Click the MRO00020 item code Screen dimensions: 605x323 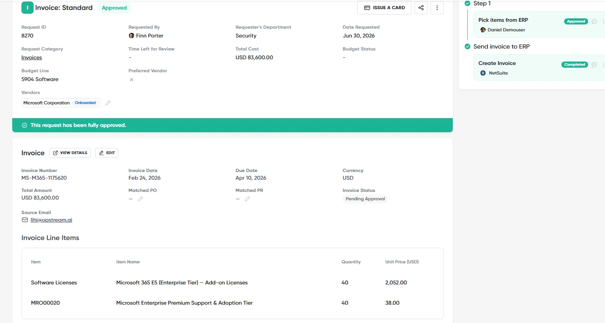point(46,303)
